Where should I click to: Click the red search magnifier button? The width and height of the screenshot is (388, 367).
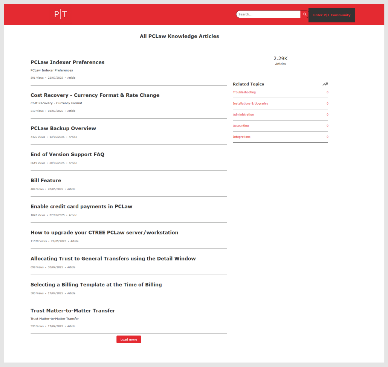(305, 14)
